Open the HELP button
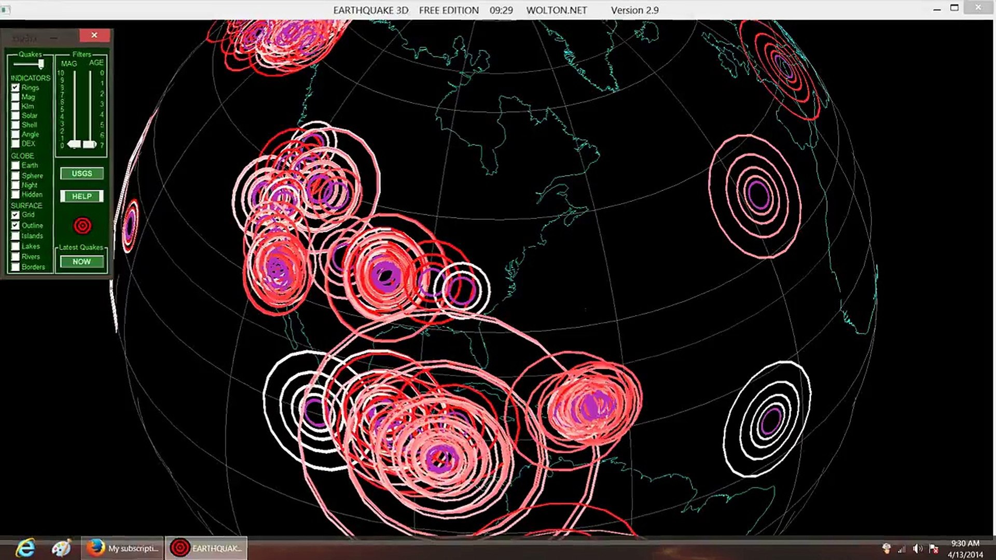 click(82, 197)
